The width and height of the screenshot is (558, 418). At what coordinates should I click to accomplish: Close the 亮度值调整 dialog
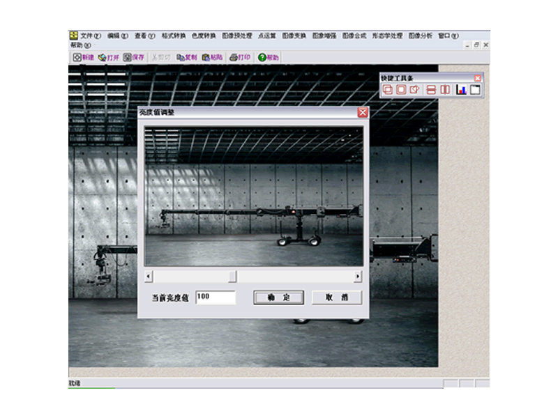363,112
